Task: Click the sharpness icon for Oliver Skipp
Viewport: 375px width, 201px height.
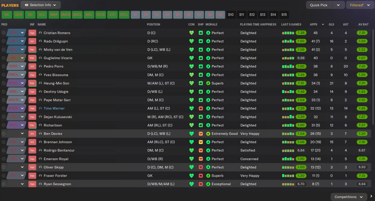Action: pos(201,167)
